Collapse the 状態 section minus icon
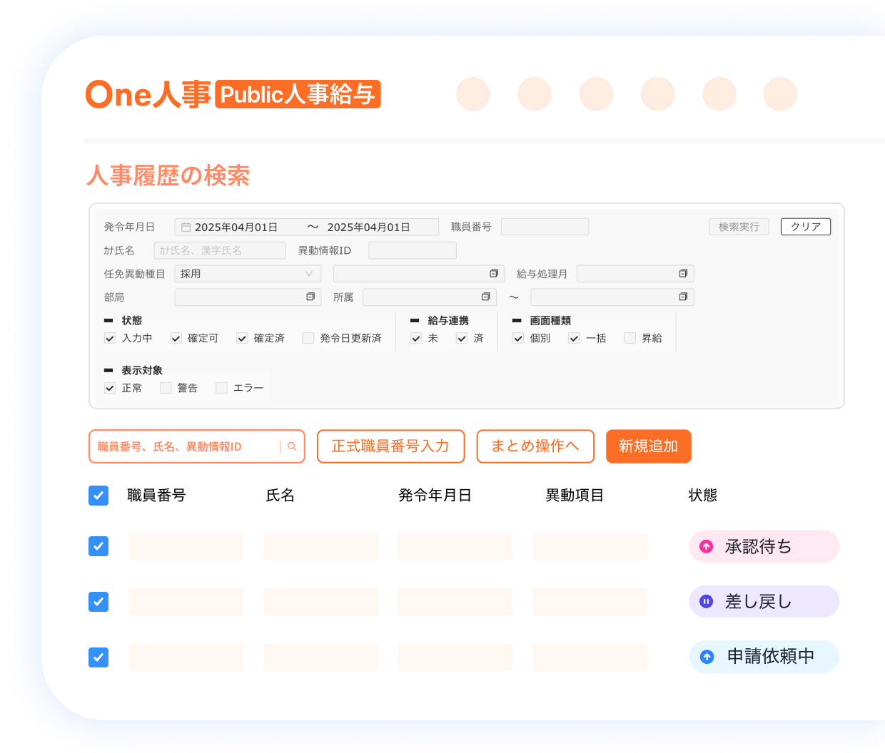885x753 pixels. (108, 321)
